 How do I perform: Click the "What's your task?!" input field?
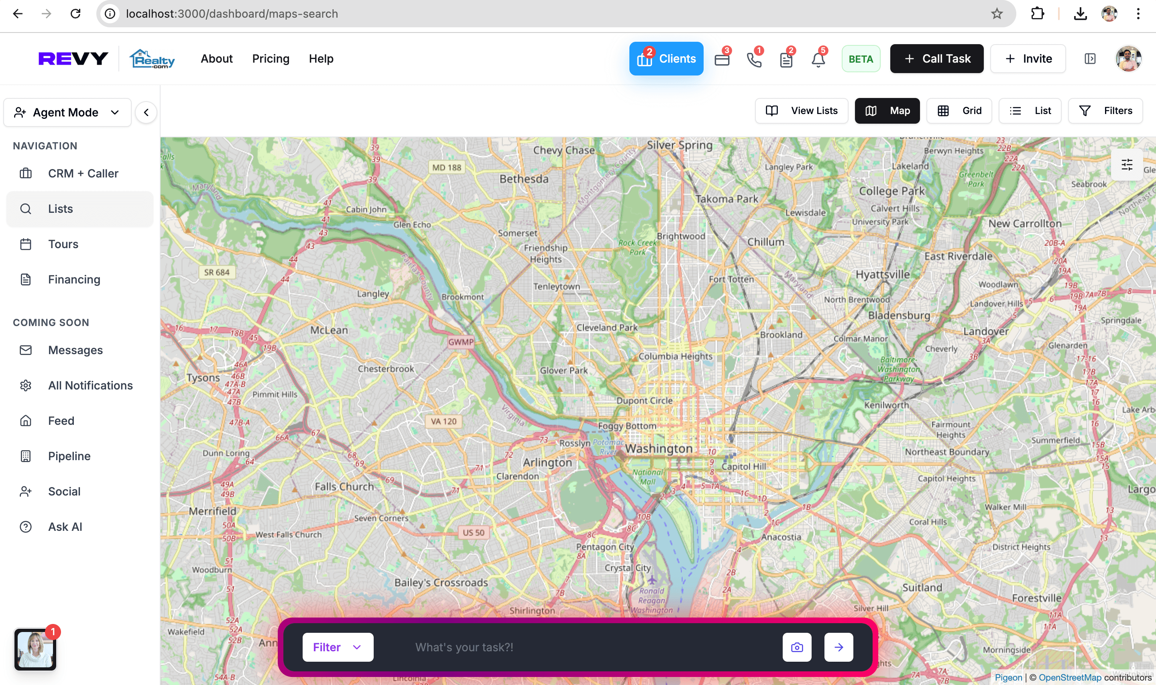pyautogui.click(x=577, y=647)
